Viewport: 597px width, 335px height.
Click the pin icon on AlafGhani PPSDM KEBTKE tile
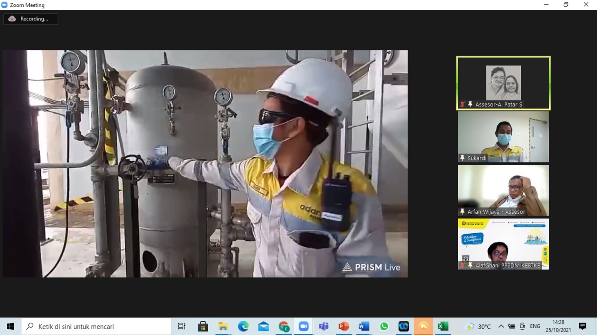(470, 266)
